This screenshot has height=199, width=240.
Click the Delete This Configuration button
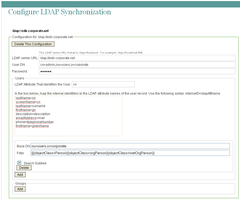click(x=33, y=44)
